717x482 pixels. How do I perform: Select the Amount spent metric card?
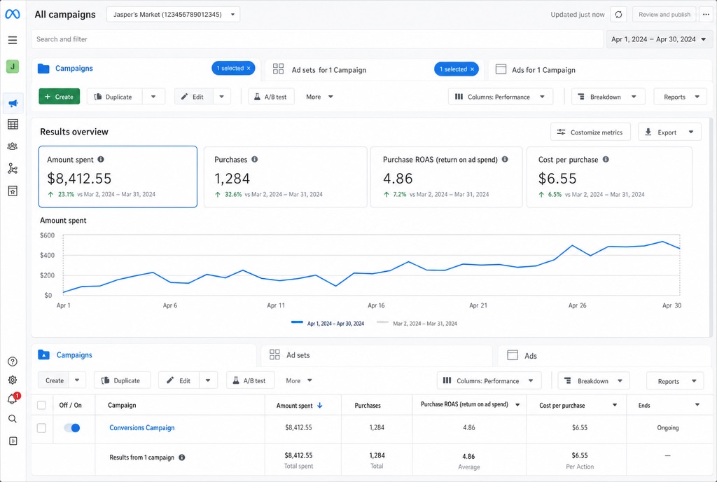pos(118,177)
